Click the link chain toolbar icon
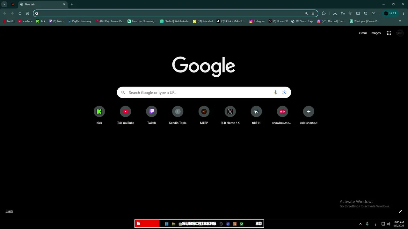The width and height of the screenshot is (408, 229). tap(373, 13)
